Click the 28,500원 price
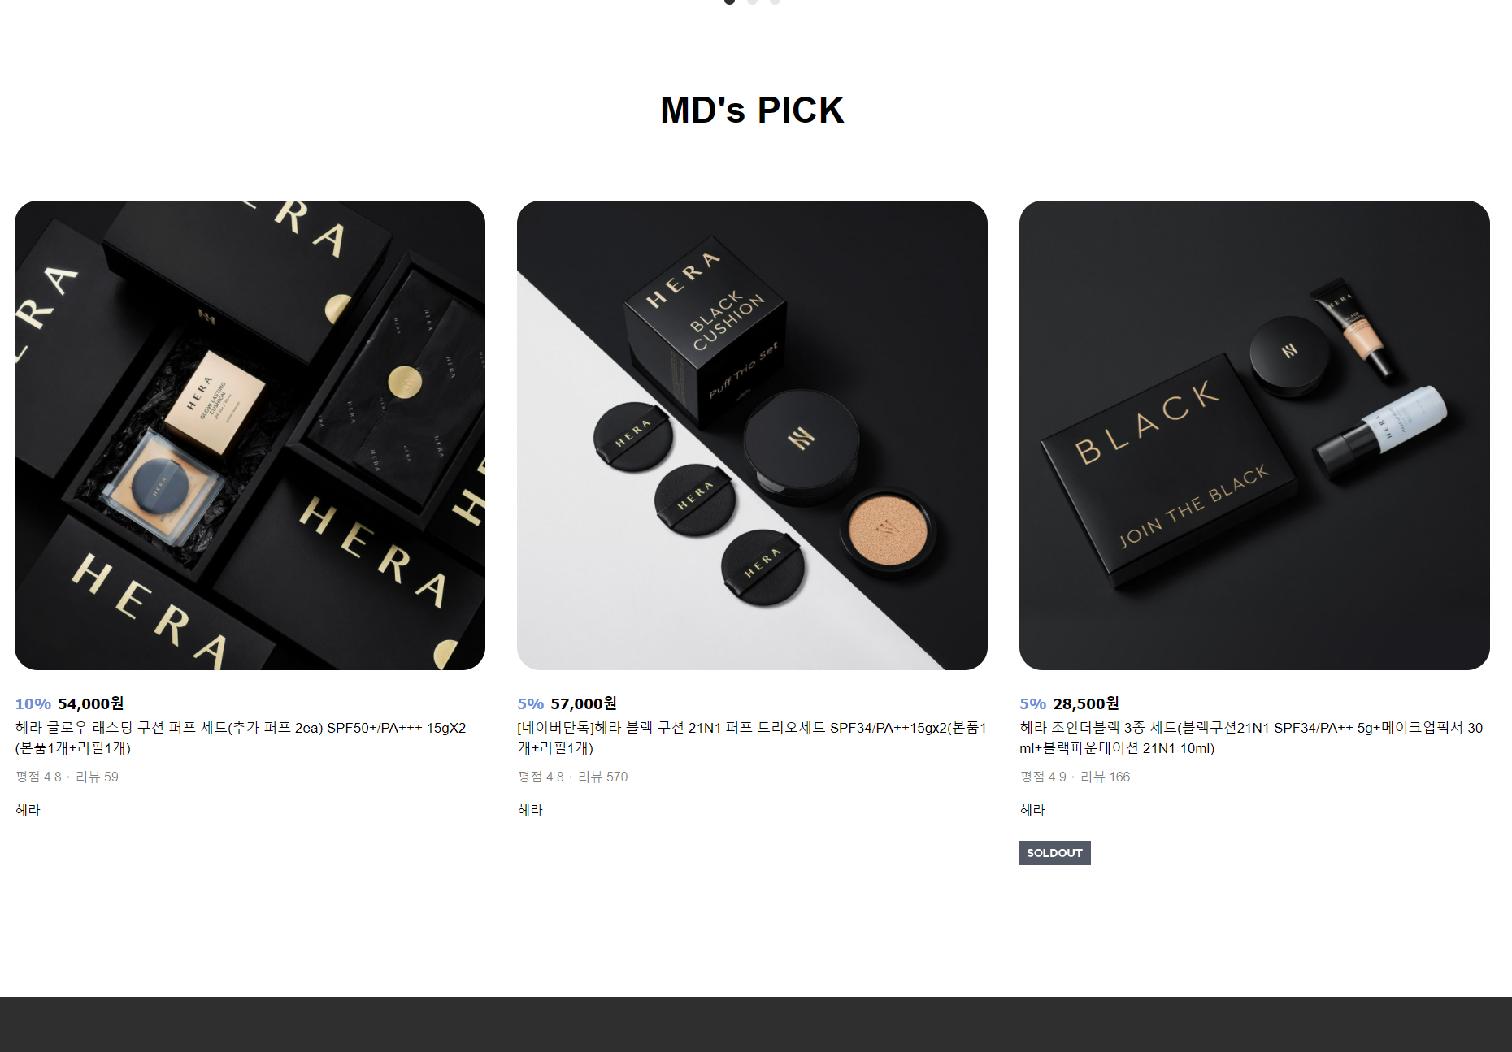1512x1052 pixels. [x=1085, y=703]
